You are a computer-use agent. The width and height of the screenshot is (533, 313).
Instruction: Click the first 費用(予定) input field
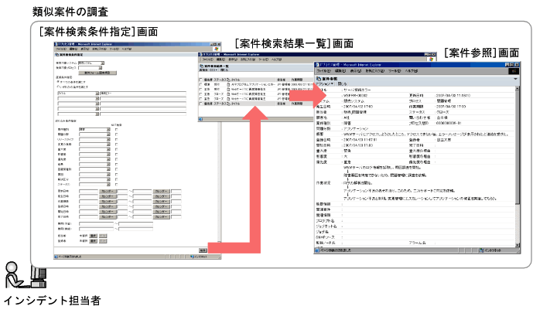96,223
